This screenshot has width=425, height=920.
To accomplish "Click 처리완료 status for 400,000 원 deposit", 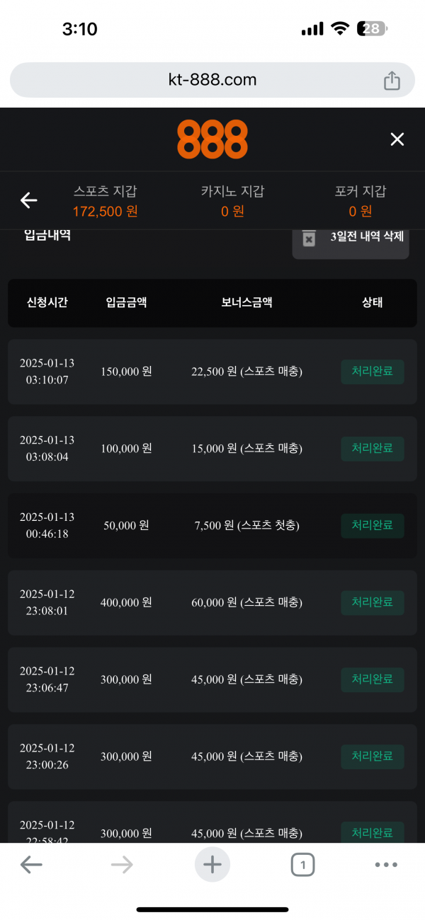I will point(373,602).
